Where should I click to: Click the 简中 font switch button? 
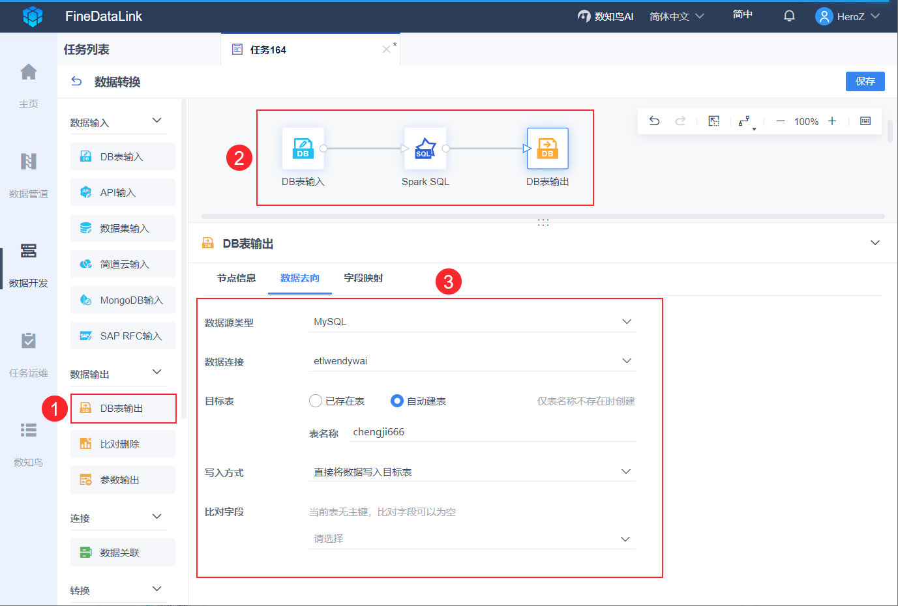[743, 14]
